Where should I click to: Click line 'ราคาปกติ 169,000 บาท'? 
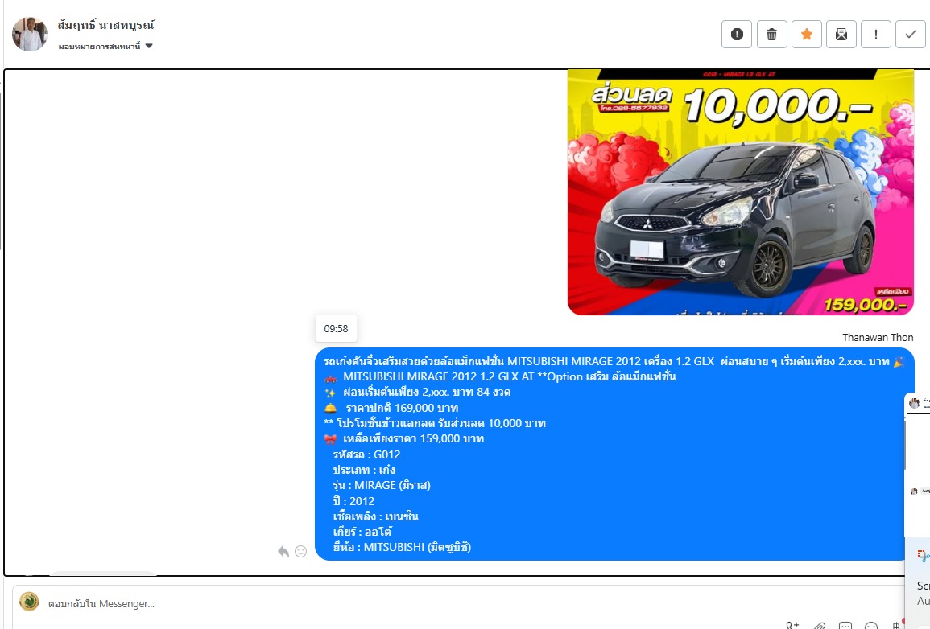[402, 408]
